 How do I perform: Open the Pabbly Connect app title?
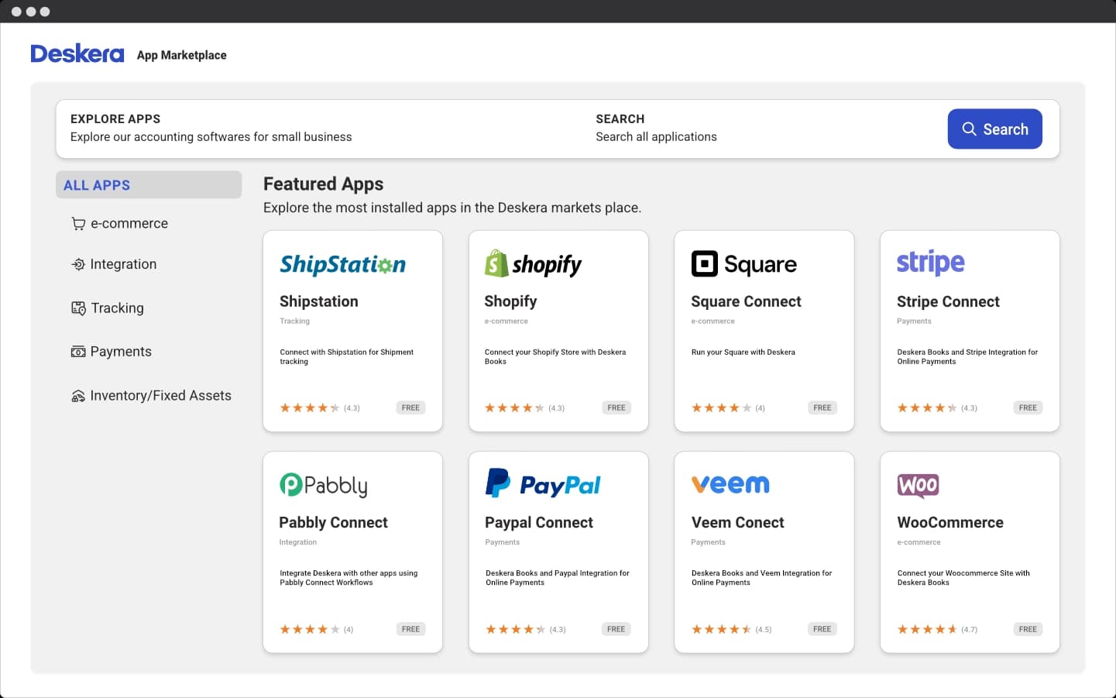pos(333,523)
